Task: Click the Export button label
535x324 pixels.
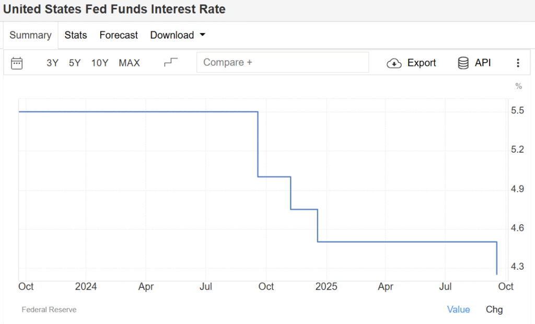Action: [x=421, y=63]
